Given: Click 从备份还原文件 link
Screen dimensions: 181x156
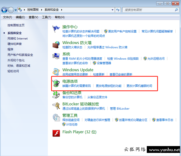Looking at the screenshot, I should (97, 97).
